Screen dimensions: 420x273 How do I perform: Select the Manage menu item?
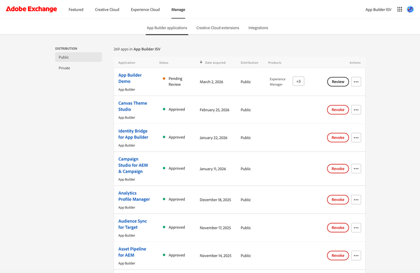pos(178,9)
